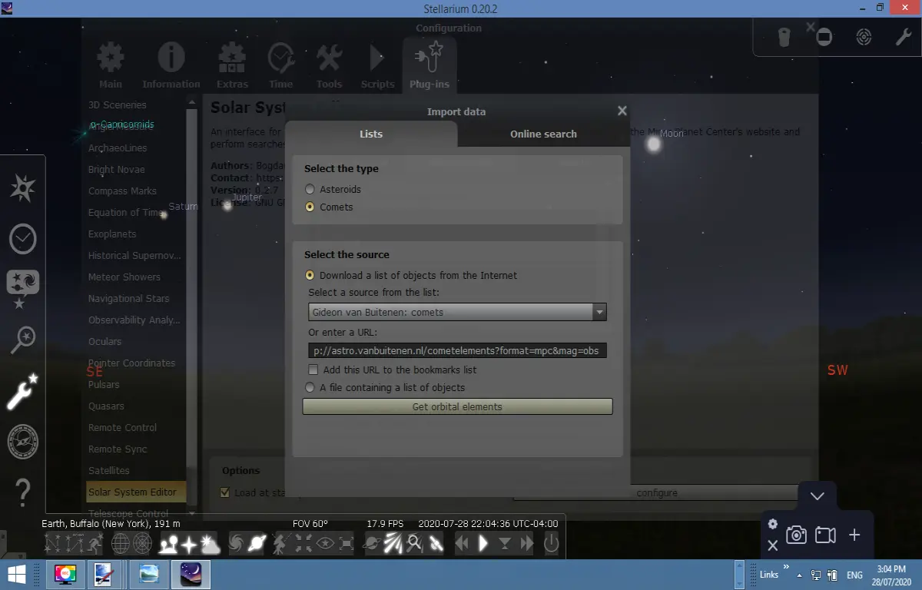Click the play time-rate button
Viewport: 922px width, 590px height.
point(483,544)
